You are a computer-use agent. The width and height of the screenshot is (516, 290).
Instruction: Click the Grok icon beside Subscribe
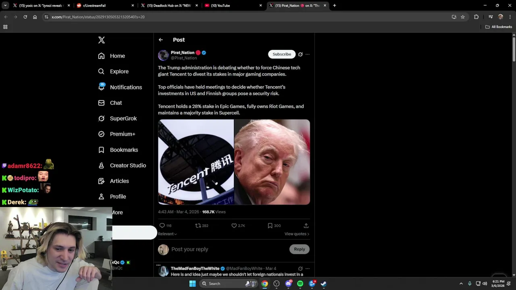300,54
